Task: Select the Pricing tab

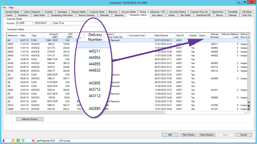Action: click(x=143, y=12)
